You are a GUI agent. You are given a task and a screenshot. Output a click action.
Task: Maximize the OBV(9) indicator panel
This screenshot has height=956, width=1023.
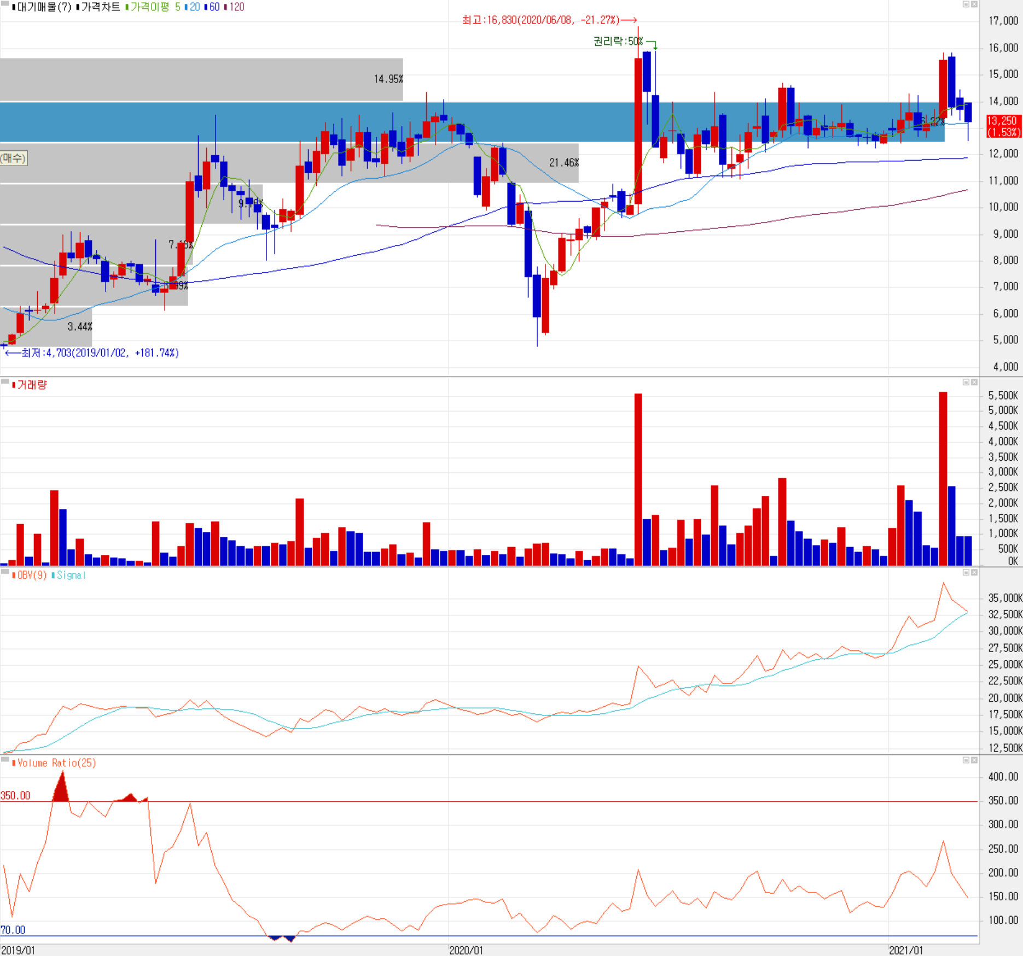pyautogui.click(x=966, y=572)
